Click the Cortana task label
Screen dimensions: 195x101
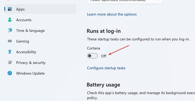(x=94, y=48)
